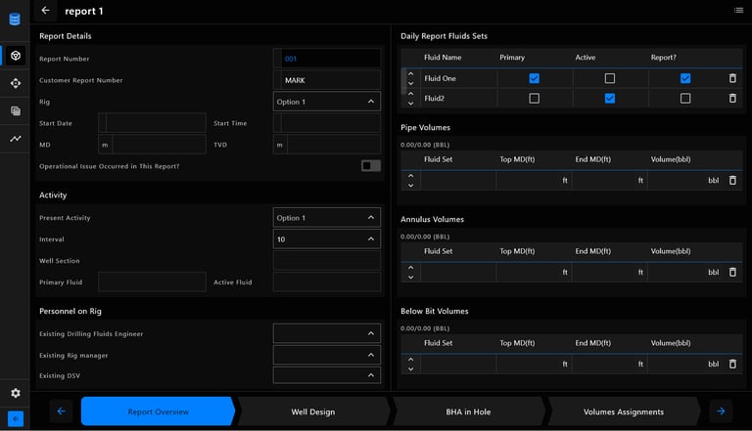Toggle Operational Issue Occurred in This Report switch
752x431 pixels.
coord(371,166)
